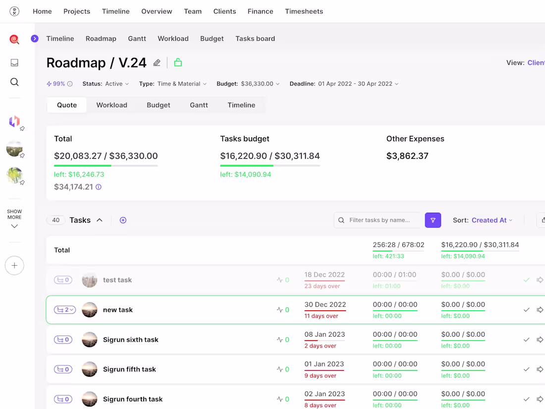Collapse the Tasks section chevron
The width and height of the screenshot is (545, 409).
(100, 220)
